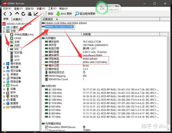
Task: Click the 显示设备 monitor icon
Action: [8, 71]
